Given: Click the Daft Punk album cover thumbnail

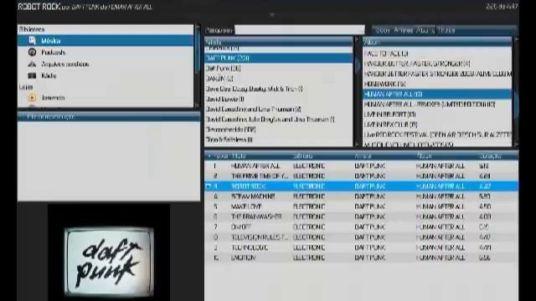Looking at the screenshot, I should pyautogui.click(x=109, y=262).
